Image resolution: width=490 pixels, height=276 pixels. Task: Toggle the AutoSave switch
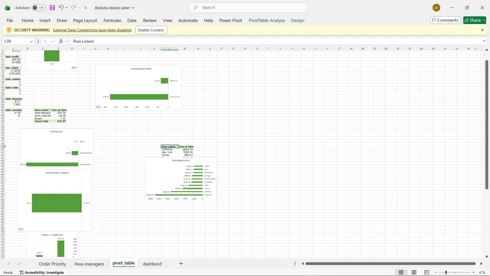38,7
